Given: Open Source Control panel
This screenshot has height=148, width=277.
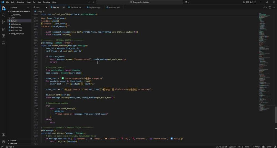Looking at the screenshot, I should (3, 22).
